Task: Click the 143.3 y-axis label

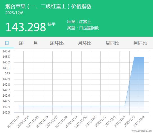Action: [6, 57]
